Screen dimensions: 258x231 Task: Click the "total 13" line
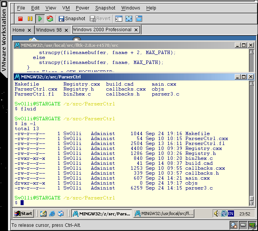[x=27, y=129]
